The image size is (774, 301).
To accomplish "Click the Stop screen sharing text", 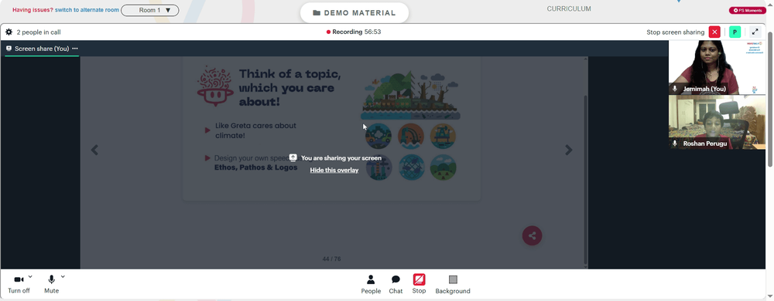I will tap(675, 32).
